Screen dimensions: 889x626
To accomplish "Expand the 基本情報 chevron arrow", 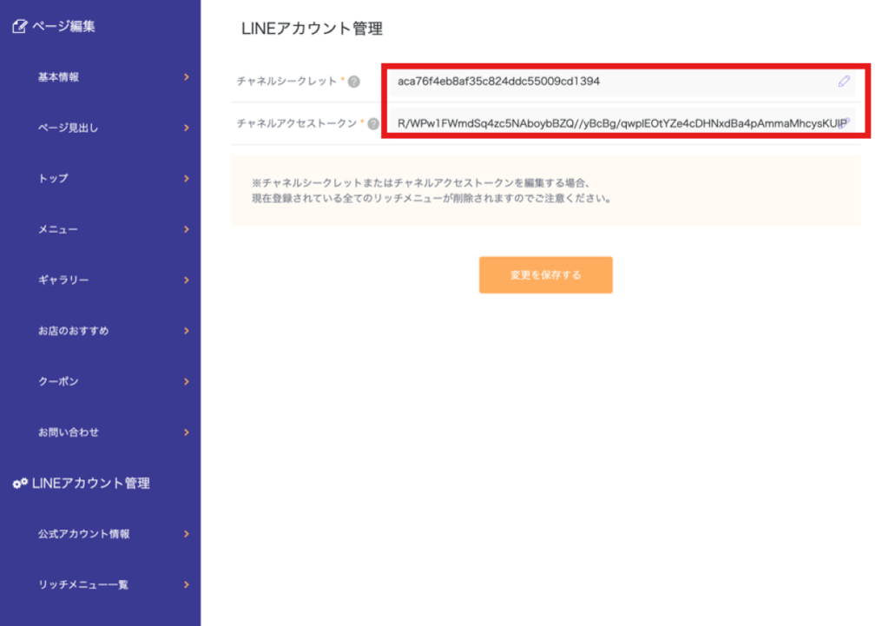I will (186, 77).
